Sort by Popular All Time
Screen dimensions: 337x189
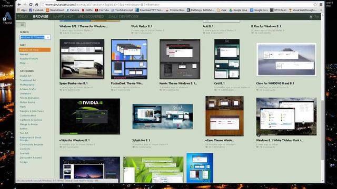click(35, 50)
